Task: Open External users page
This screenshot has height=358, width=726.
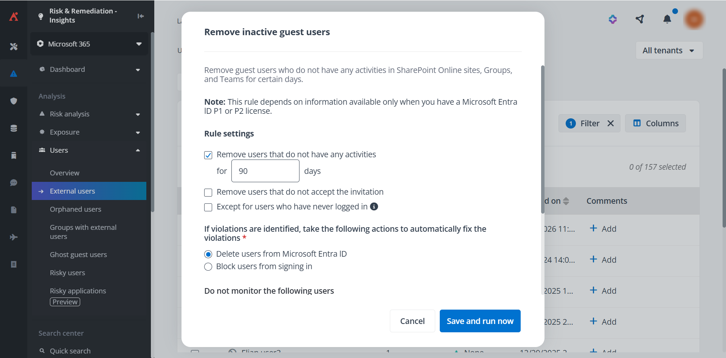Action: (89, 191)
